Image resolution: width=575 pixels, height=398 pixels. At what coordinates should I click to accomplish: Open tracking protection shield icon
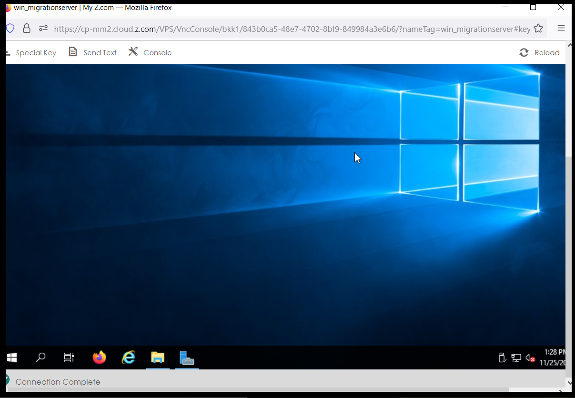(10, 29)
